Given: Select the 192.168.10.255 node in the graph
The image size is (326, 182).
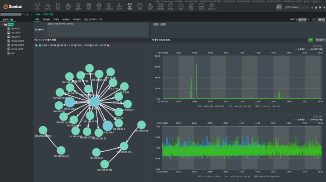Looking at the screenshot, I should 124,146.
